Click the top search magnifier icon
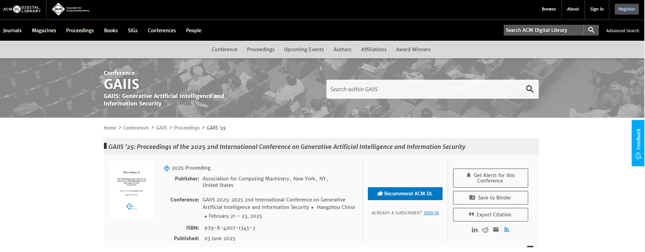This screenshot has height=252, width=645. pos(591,30)
